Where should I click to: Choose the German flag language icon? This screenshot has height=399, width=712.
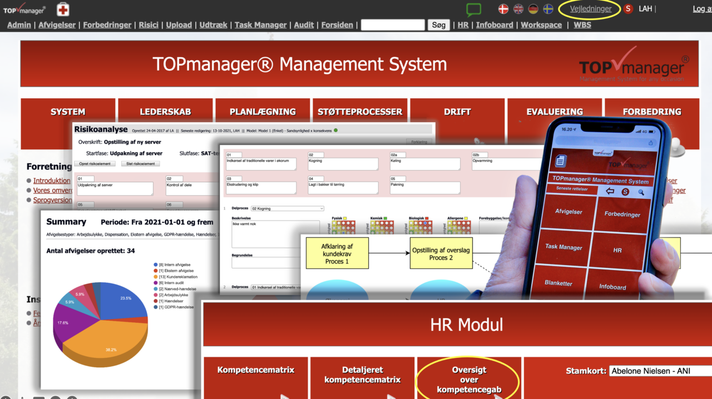point(533,9)
